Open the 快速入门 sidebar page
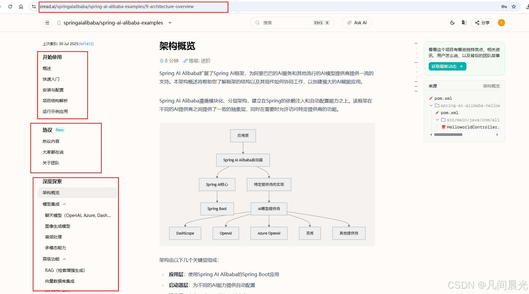 click(x=51, y=79)
